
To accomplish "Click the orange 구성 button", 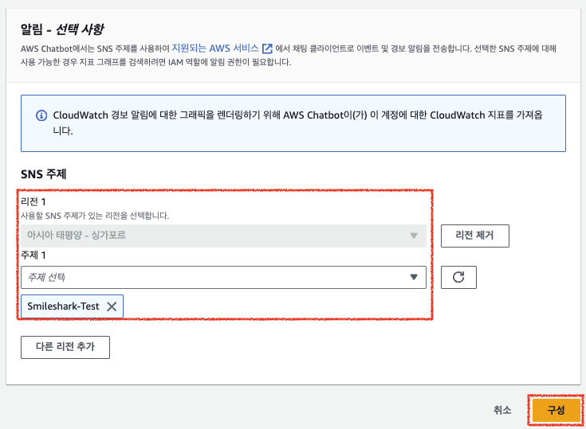I will click(555, 410).
